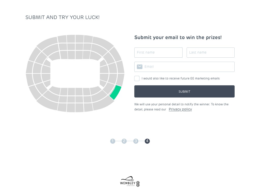Click the pitch center of stadium map

(75, 73)
